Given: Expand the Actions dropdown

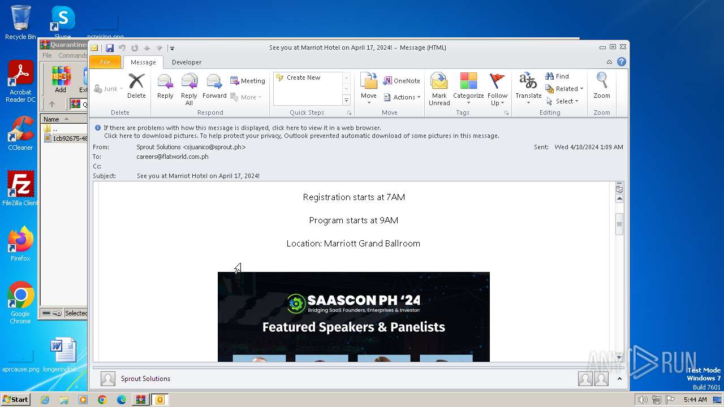Looking at the screenshot, I should (402, 97).
